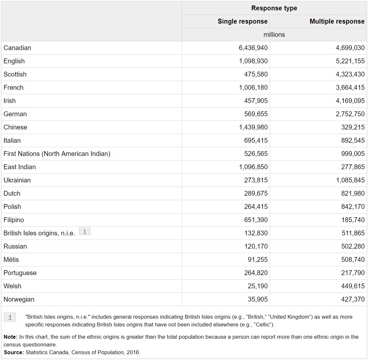Select the Métis row label
The height and width of the screenshot is (360, 368).
tap(11, 260)
